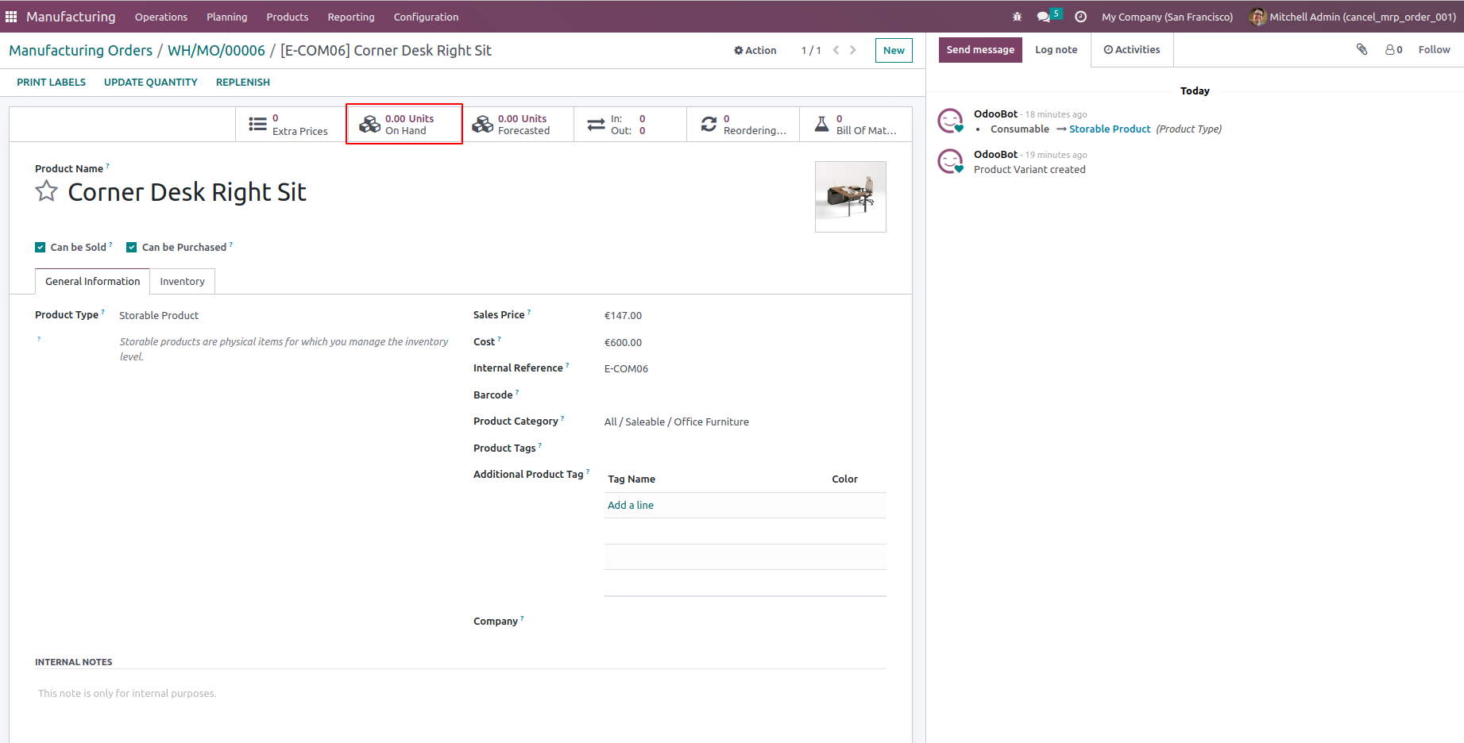1464x743 pixels.
Task: Expand the Action gear dropdown
Action: tap(755, 50)
